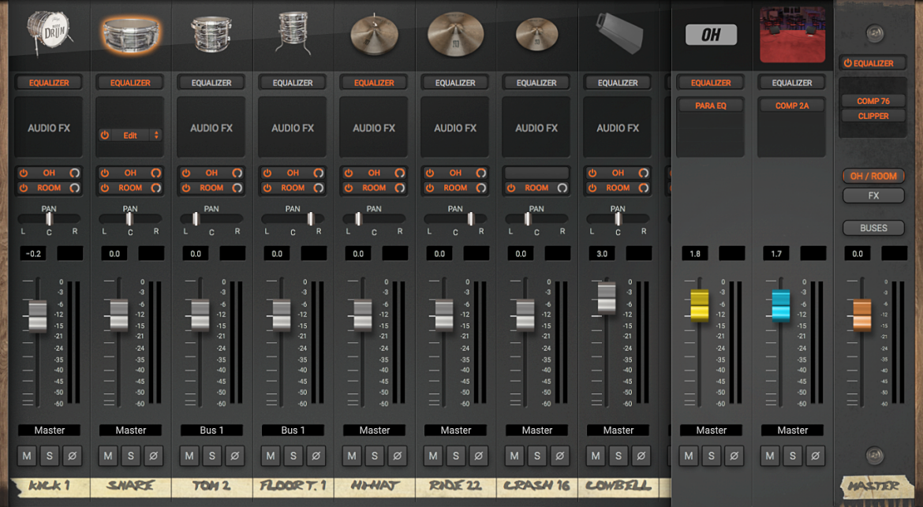Open Kick 1 output routing Master dropdown
This screenshot has width=923, height=507.
point(50,431)
